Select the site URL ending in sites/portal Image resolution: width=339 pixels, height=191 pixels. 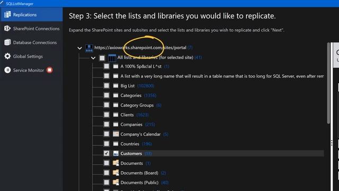click(x=140, y=48)
